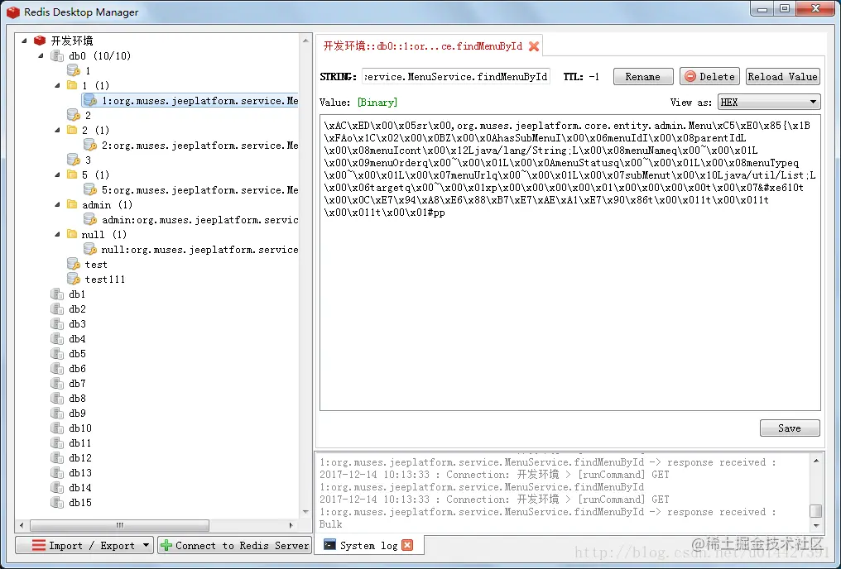Click folder icon of namespace 2 (1)

(72, 130)
